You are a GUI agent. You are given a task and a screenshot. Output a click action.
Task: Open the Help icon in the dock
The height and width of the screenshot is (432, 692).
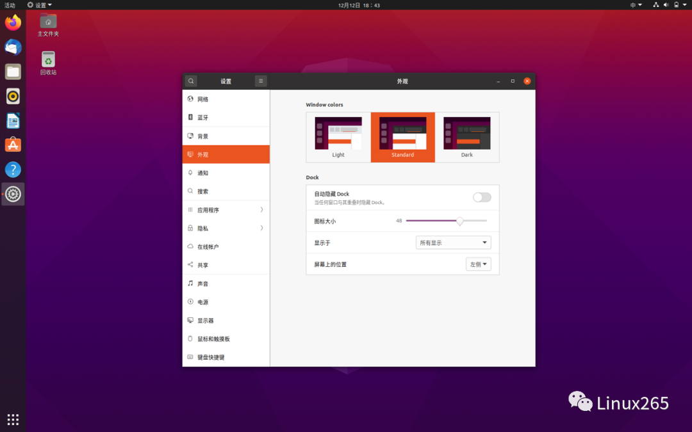click(13, 169)
